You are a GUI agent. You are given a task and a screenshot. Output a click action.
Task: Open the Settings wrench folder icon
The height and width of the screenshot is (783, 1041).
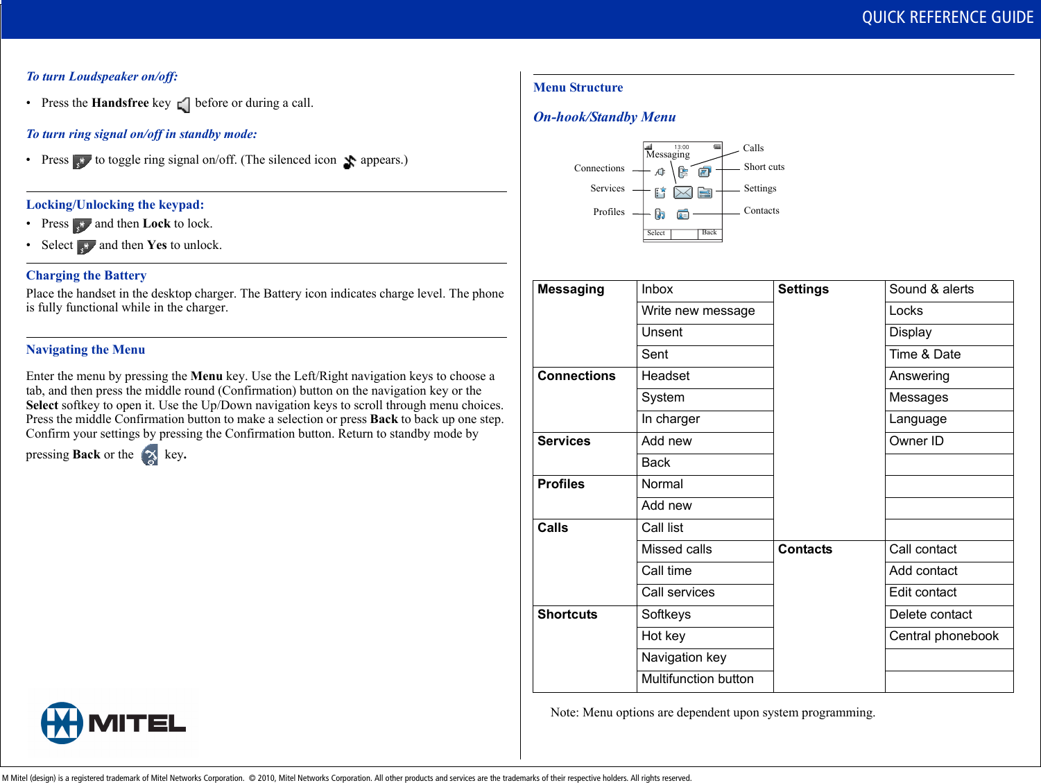[705, 192]
